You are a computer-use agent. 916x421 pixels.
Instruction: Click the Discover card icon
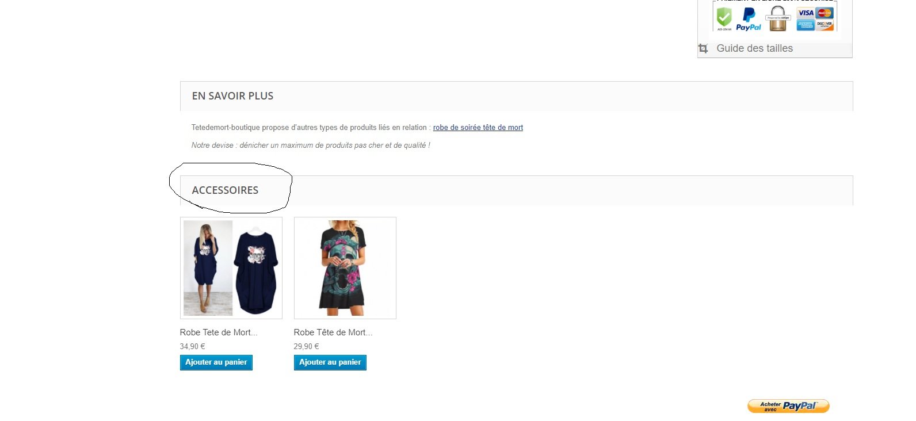coord(825,25)
